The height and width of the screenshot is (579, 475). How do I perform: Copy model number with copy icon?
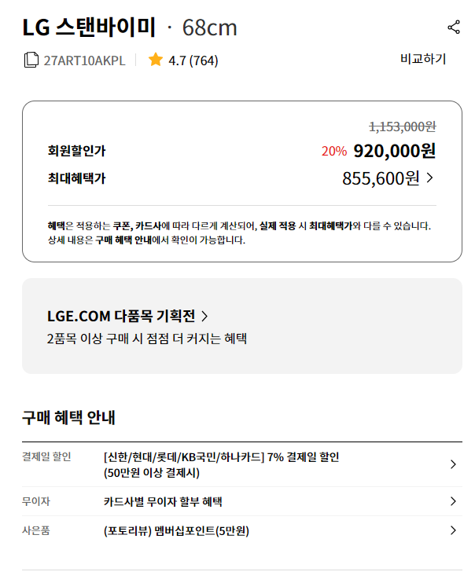pyautogui.click(x=31, y=60)
